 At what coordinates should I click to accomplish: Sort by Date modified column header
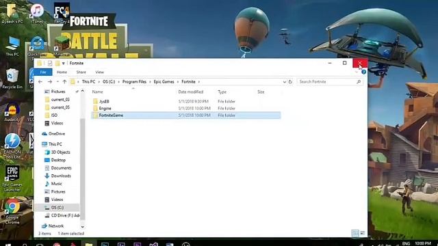[x=191, y=92]
